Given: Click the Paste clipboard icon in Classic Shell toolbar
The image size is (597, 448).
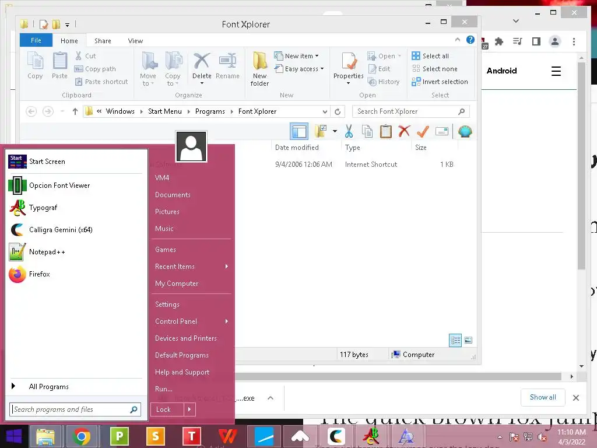Looking at the screenshot, I should pyautogui.click(x=386, y=131).
